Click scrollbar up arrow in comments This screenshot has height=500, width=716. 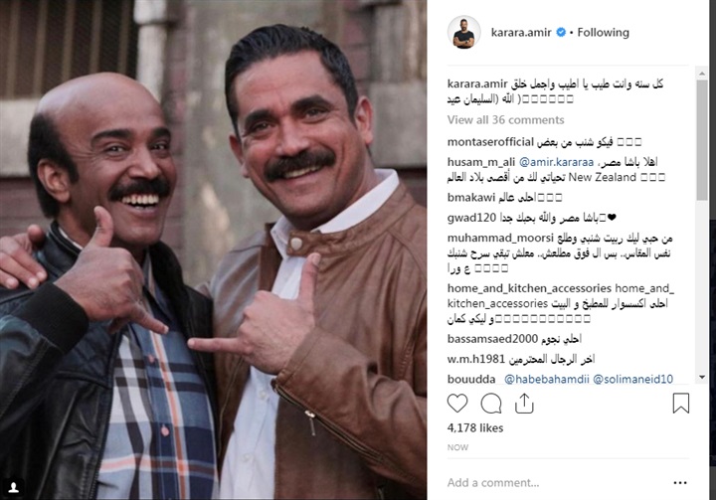pos(702,73)
